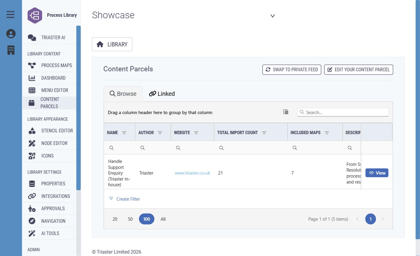Click the Library home button
This screenshot has width=420, height=256.
pos(112,44)
